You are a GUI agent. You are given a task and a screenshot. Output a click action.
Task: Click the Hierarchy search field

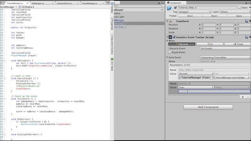click(138, 6)
